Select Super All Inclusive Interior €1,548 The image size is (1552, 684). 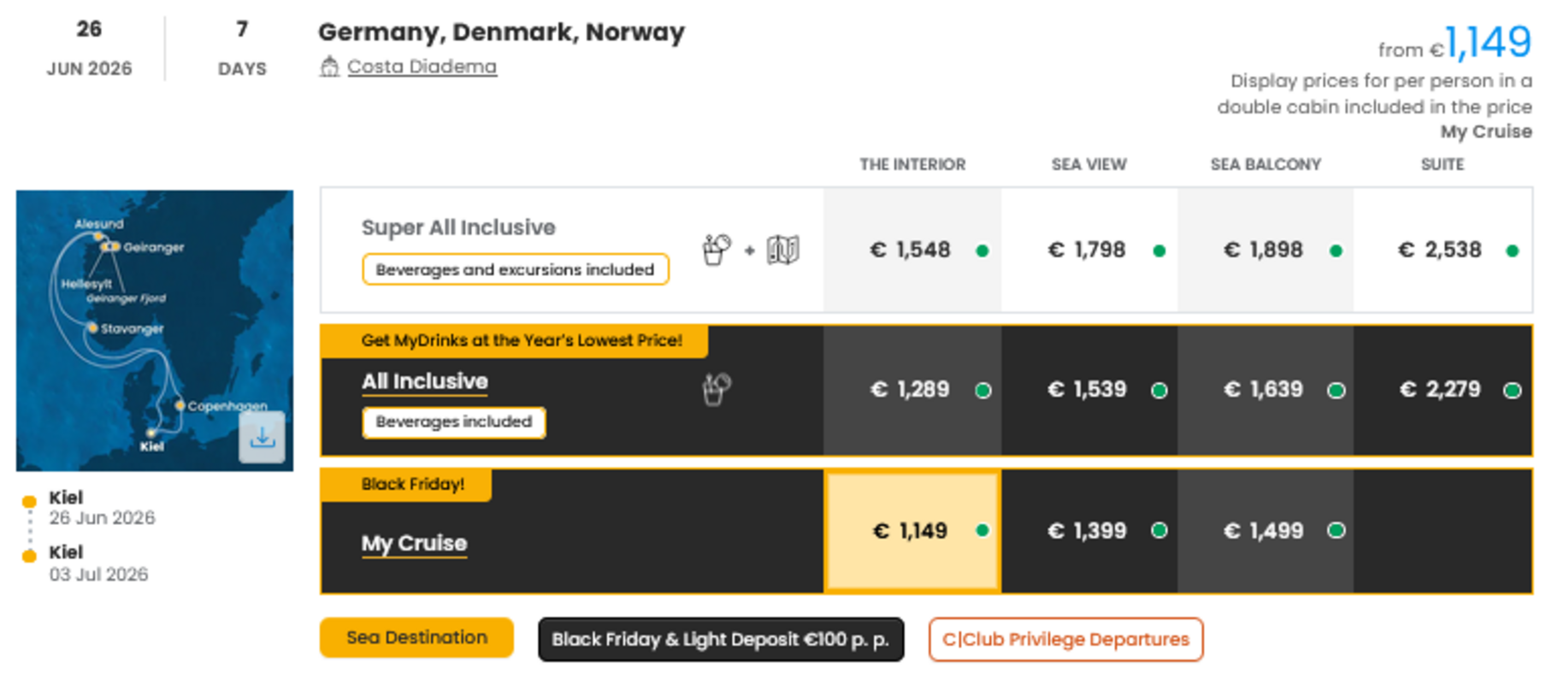[912, 250]
